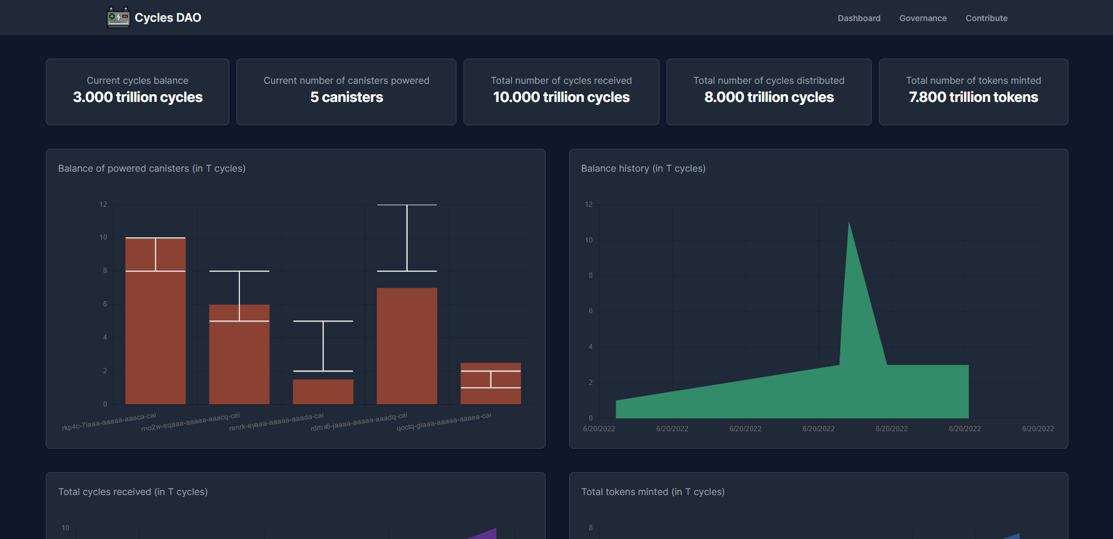
Task: Click the Total tokens minted chart title
Action: tap(652, 492)
